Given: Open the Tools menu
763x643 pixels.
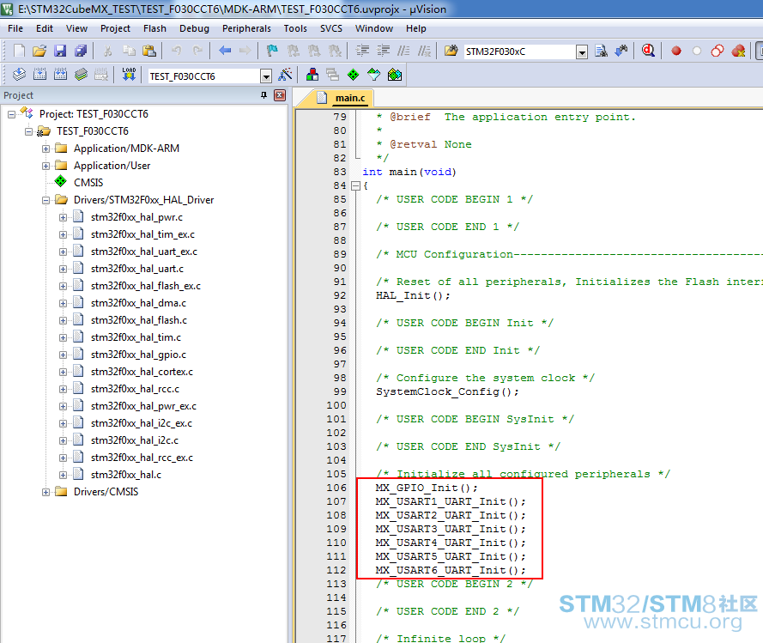Looking at the screenshot, I should pos(295,28).
